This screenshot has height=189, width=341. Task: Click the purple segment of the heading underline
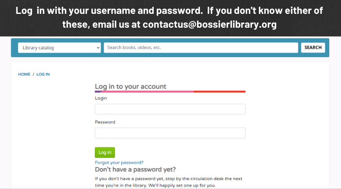click(x=98, y=92)
